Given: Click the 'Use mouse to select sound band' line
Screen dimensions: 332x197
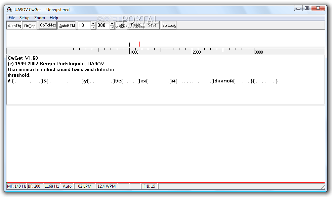Looking at the screenshot, I should coord(61,69).
